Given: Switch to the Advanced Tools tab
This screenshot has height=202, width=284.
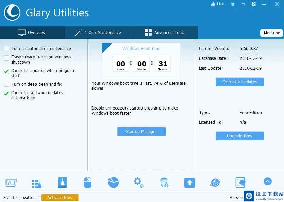Looking at the screenshot, I should [x=165, y=33].
